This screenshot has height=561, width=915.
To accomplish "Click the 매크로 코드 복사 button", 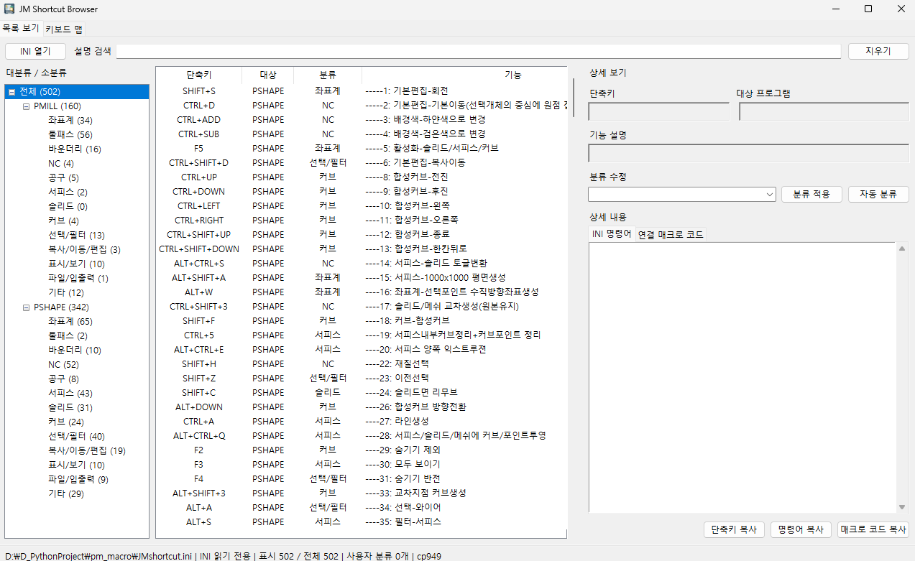I will click(873, 529).
